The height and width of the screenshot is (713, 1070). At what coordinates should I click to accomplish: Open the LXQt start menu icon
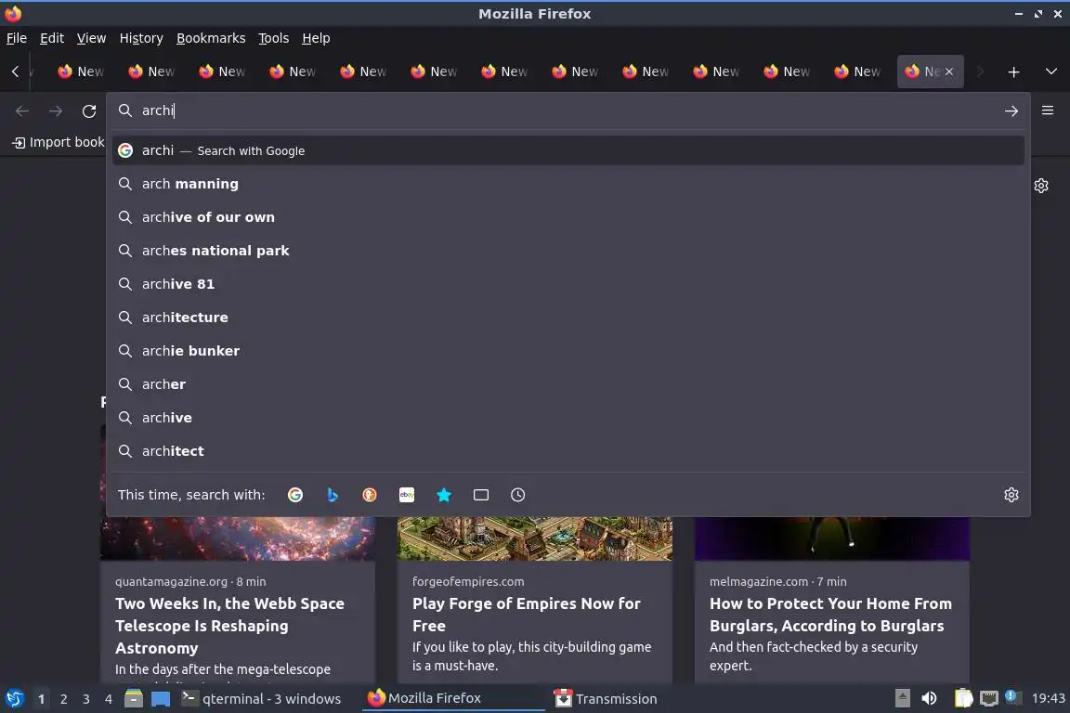point(14,699)
